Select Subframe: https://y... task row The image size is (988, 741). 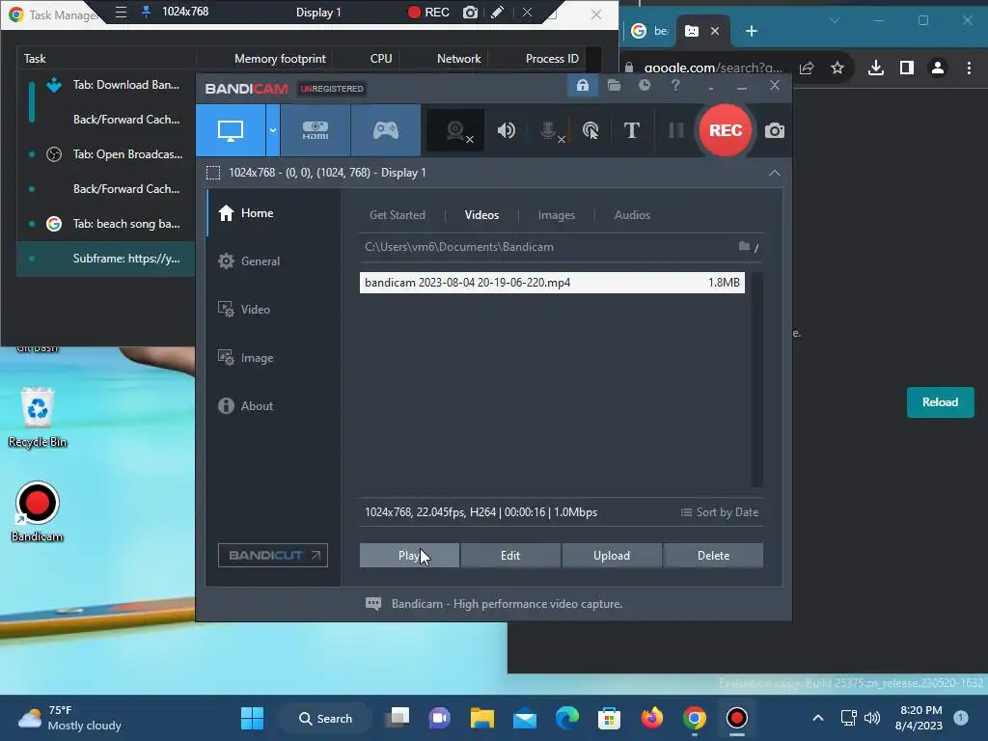point(106,259)
